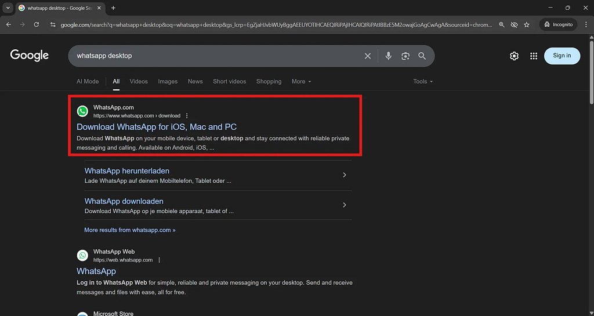The image size is (594, 316).
Task: Click the WhatsApp.com green favicon
Action: coord(82,111)
